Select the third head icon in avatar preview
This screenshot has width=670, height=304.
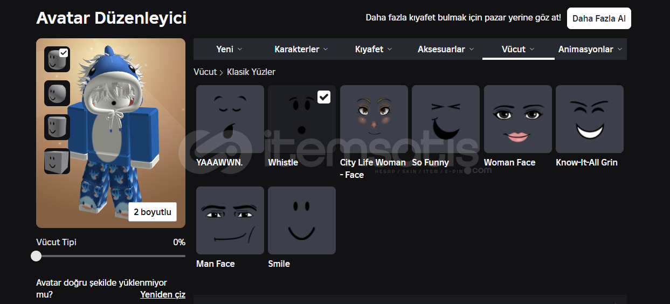pyautogui.click(x=57, y=127)
